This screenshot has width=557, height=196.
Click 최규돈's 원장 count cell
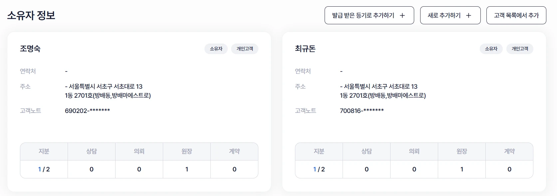point(462,169)
